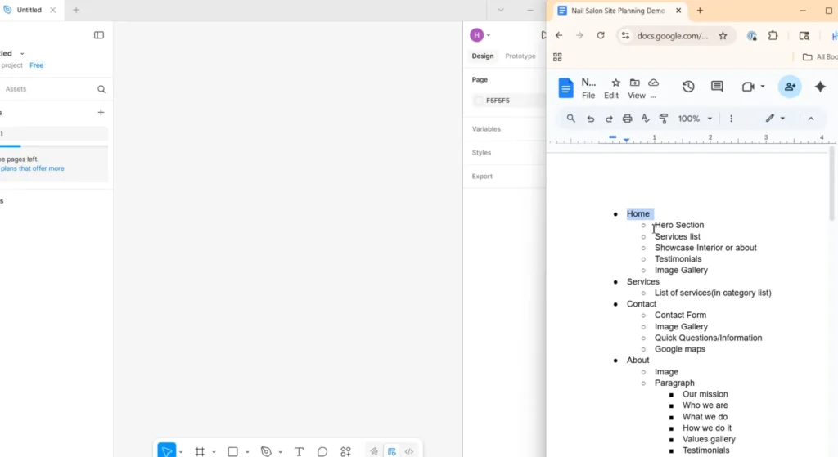This screenshot has height=457, width=838.
Task: Click the paint format roller icon
Action: click(x=664, y=119)
